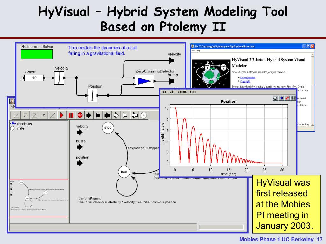
Task: Click the boxed Z zoom-fit toolbar icon
Action: pos(34,115)
